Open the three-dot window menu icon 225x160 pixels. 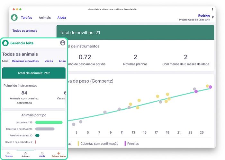(212, 9)
